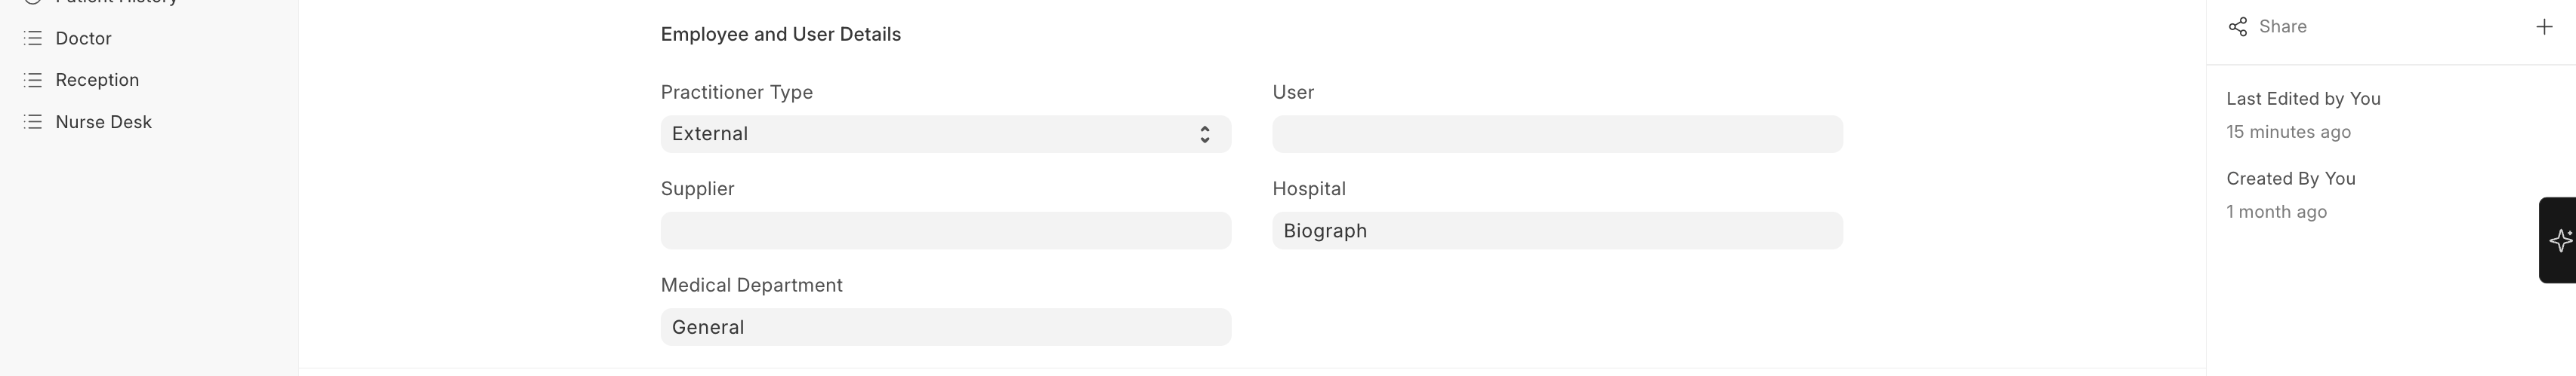
Task: Click the list icon beside Doctor
Action: (33, 38)
